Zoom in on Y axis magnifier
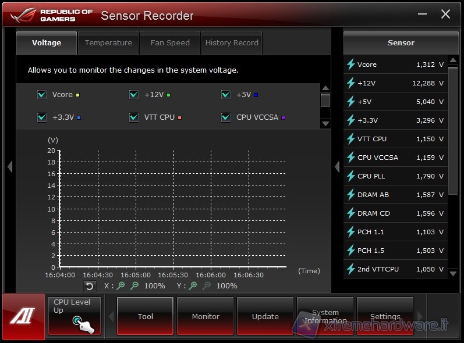 coord(194,286)
